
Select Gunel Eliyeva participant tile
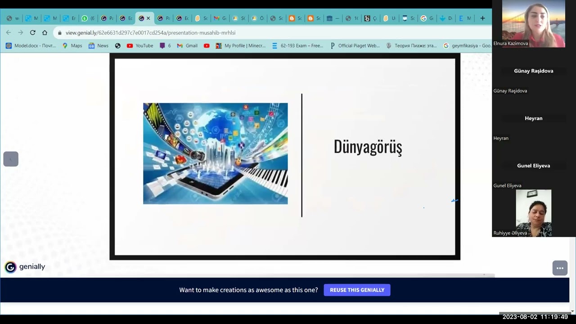pyautogui.click(x=534, y=166)
